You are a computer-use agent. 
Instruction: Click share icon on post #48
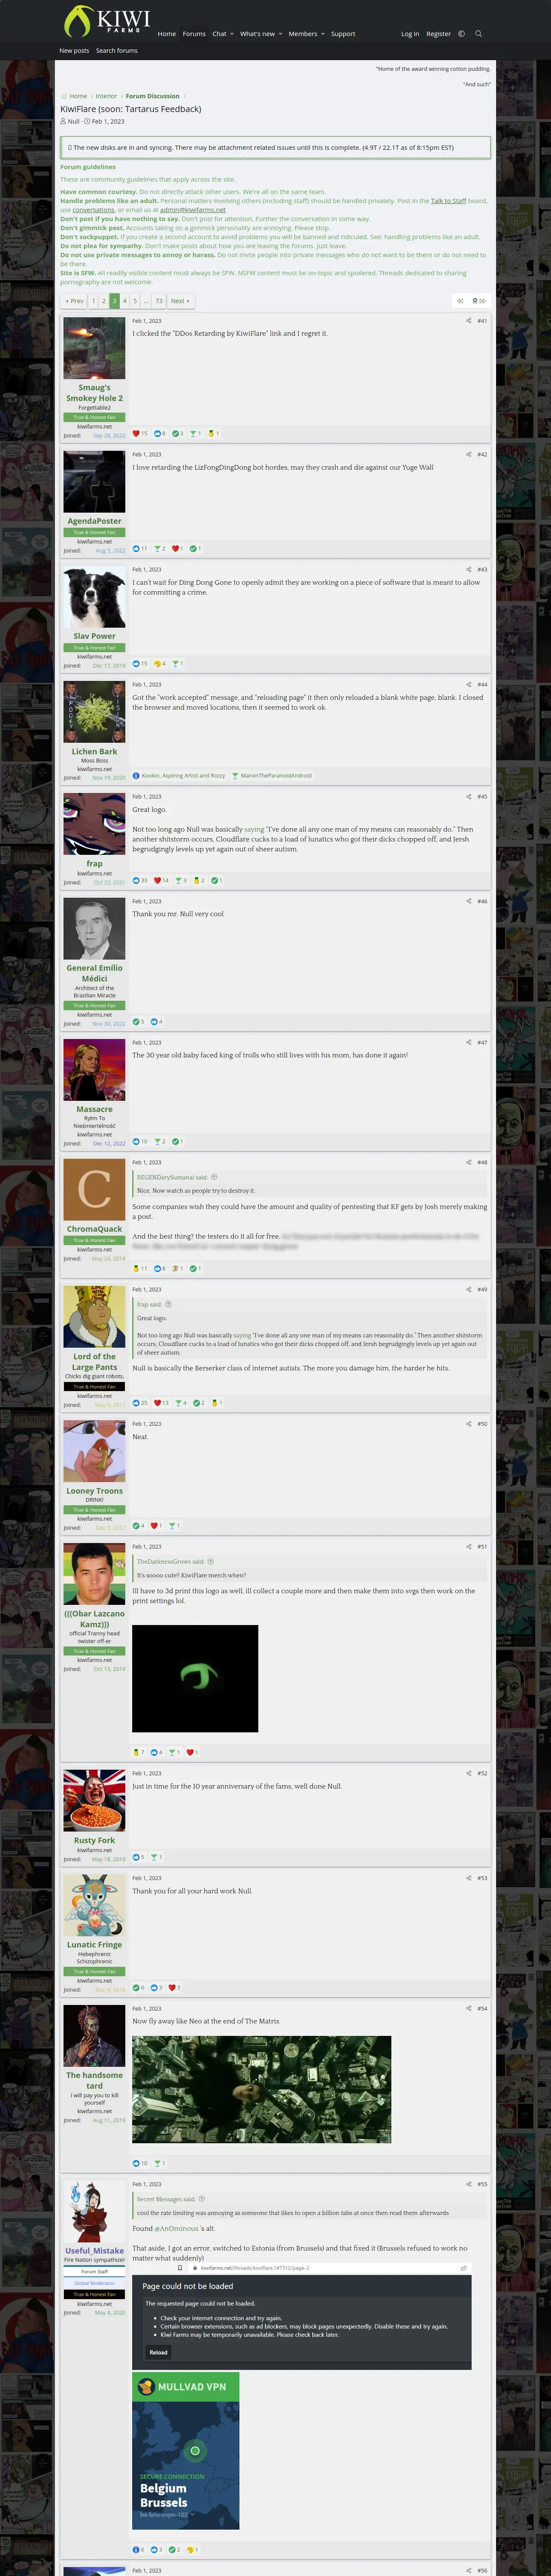(468, 1162)
